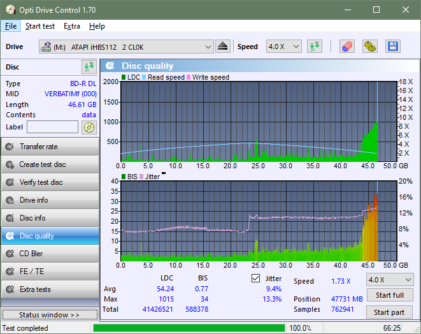This screenshot has width=421, height=334.
Task: Open settings with the yellow gears icon
Action: tap(369, 47)
